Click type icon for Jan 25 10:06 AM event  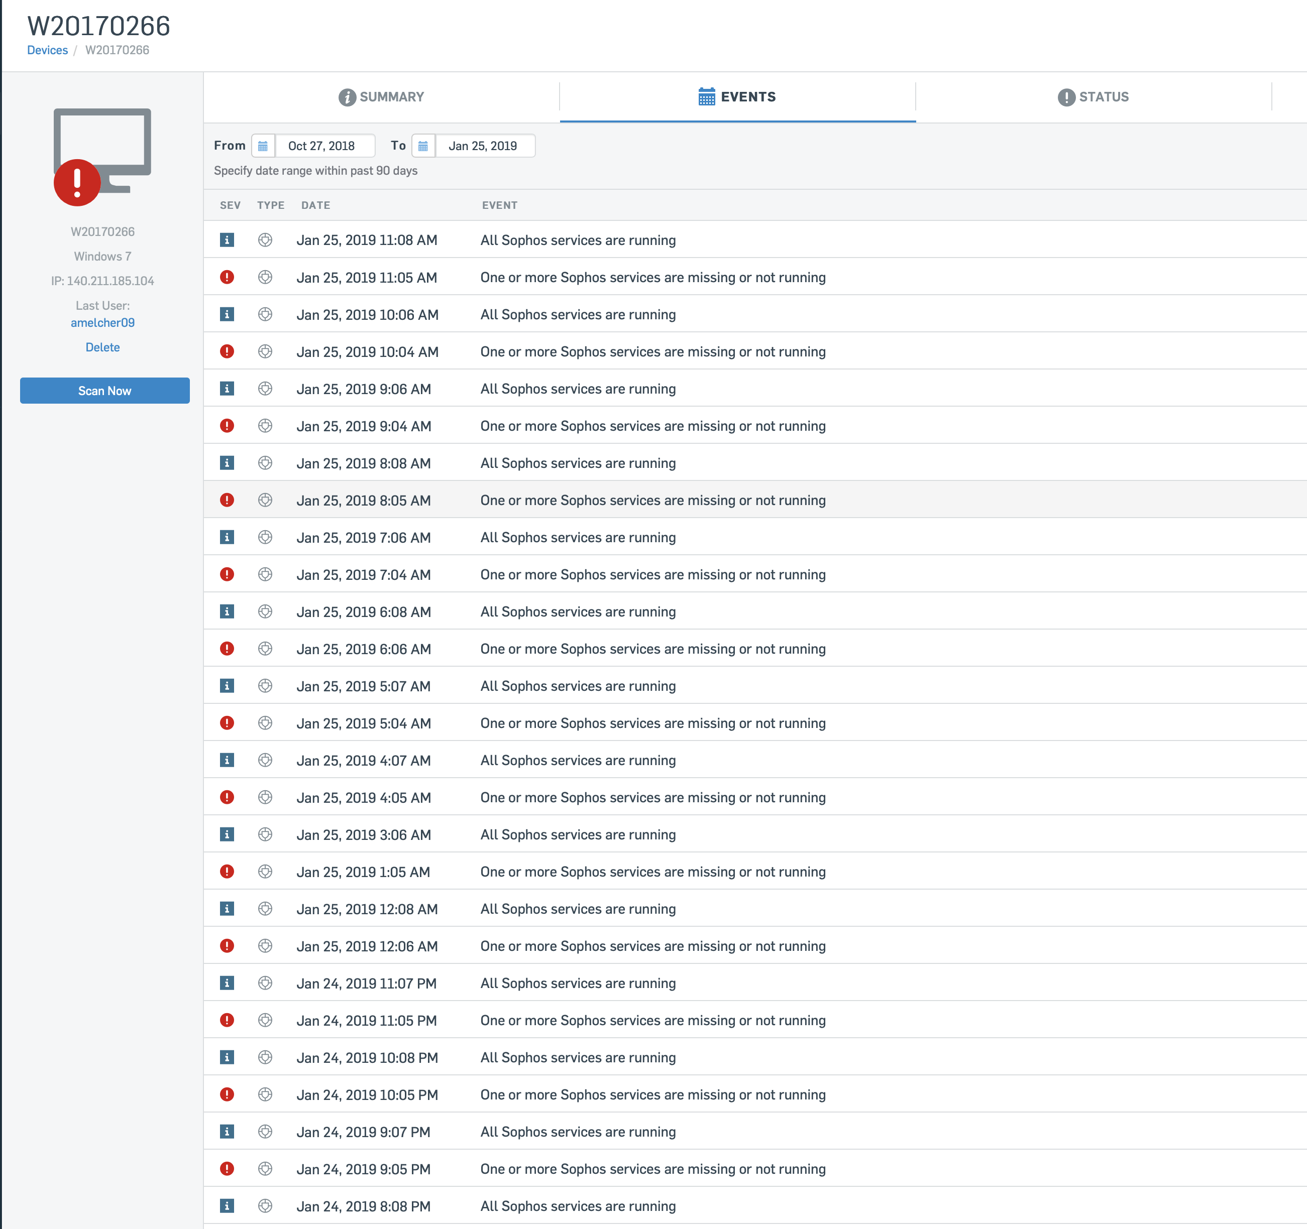coord(265,314)
